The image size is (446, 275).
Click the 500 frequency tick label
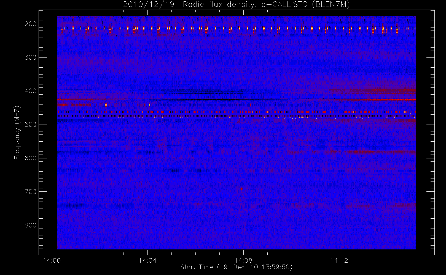[31, 125]
